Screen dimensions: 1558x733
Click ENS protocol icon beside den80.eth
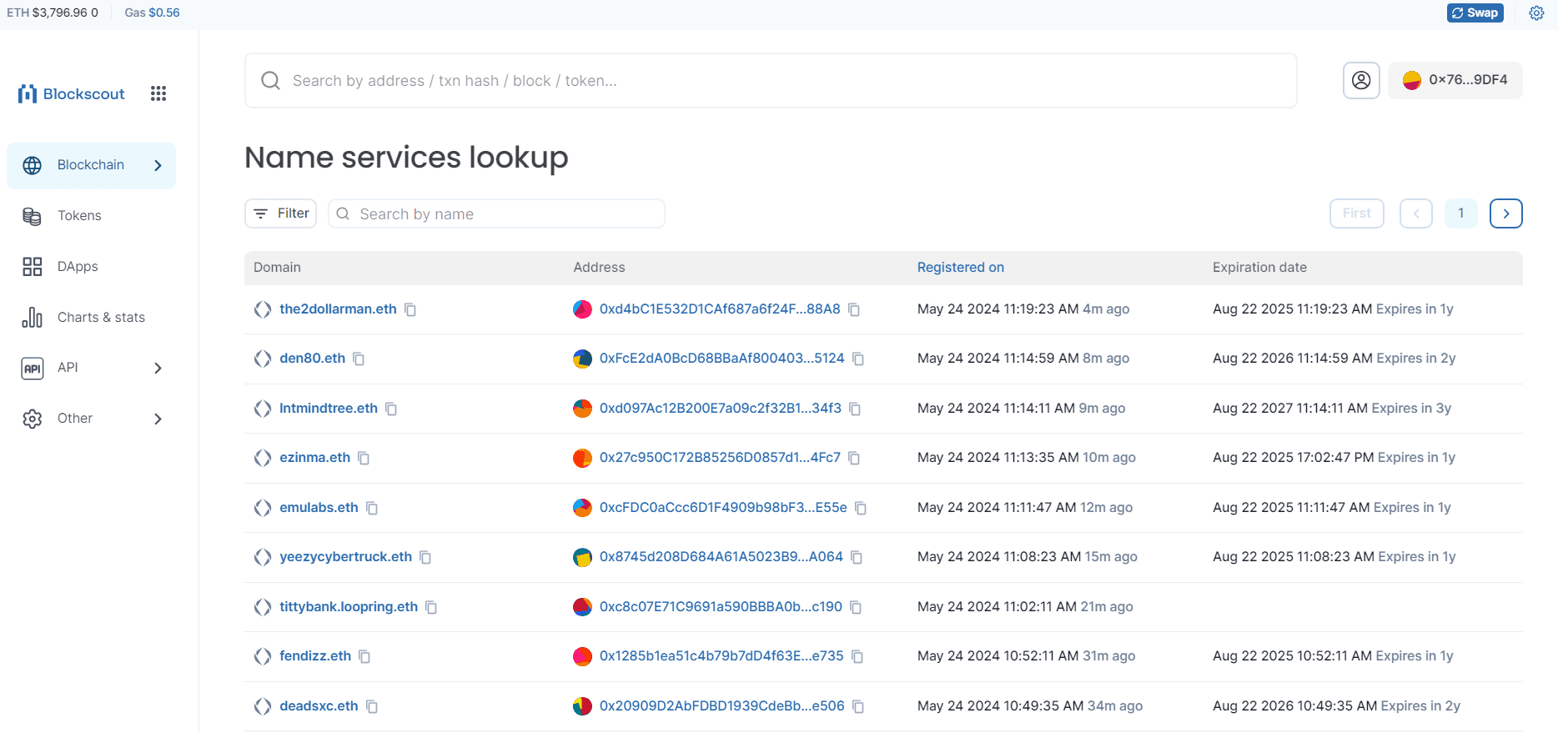(x=263, y=359)
